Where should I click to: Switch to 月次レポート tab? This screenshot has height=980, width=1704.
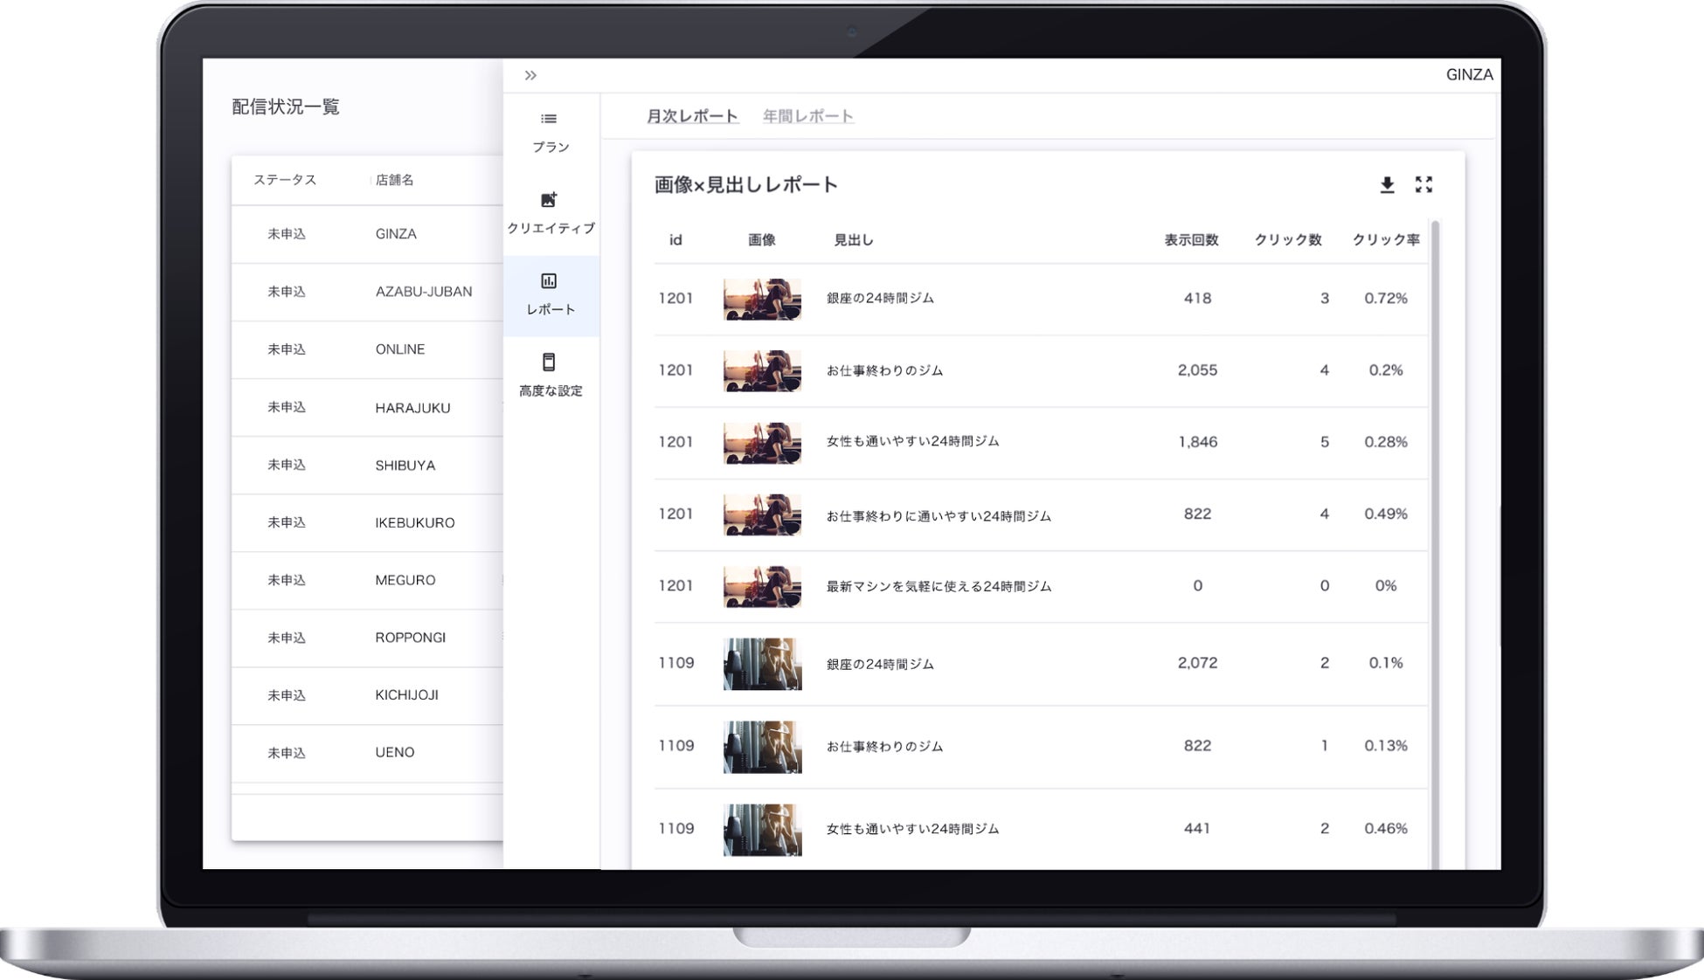coord(692,116)
